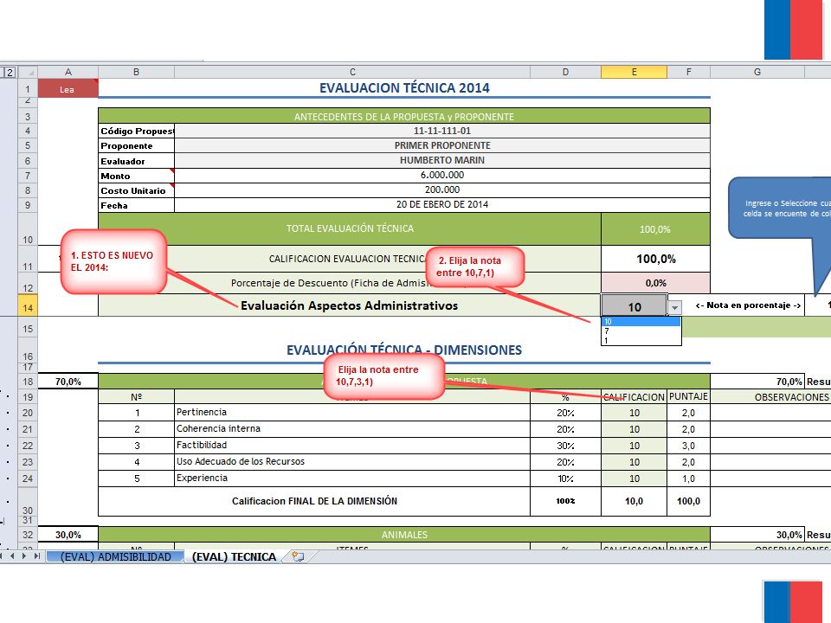Screen dimensions: 831x623
Task: Click the next sheet navigation arrow
Action: pos(24,556)
